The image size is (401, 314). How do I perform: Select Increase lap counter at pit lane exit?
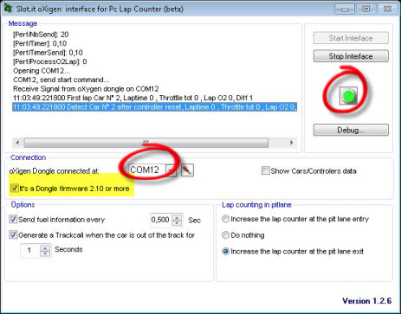point(225,251)
